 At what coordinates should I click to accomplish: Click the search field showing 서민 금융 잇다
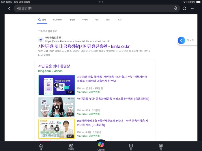[x=97, y=8]
